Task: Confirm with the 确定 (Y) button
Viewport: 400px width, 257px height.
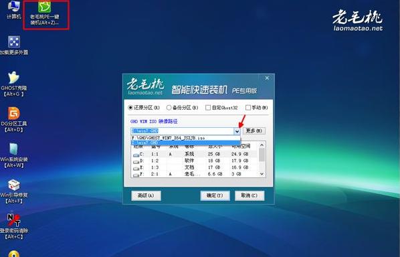Action: pos(215,195)
